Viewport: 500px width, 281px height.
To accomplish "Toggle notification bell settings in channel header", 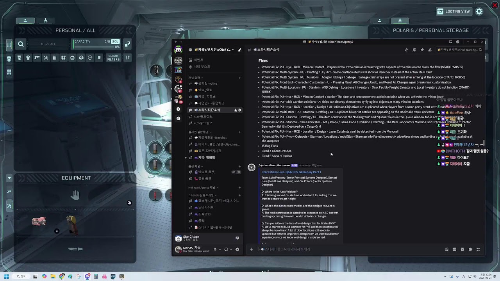I will click(x=414, y=50).
